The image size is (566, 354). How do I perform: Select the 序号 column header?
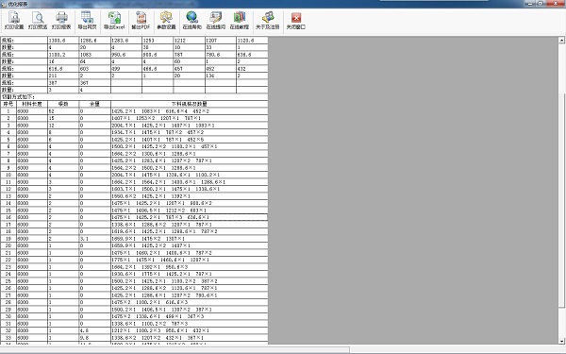[8, 104]
